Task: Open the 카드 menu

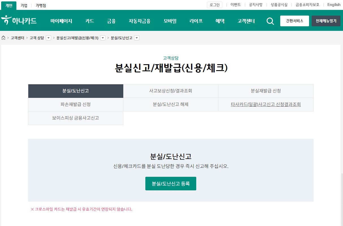Action: [x=89, y=21]
